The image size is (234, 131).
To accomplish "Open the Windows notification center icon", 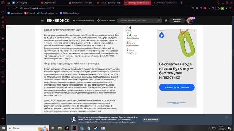I will tap(229, 128).
